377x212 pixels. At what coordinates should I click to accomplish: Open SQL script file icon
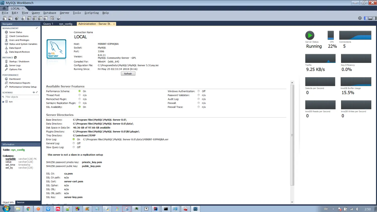[10, 18]
